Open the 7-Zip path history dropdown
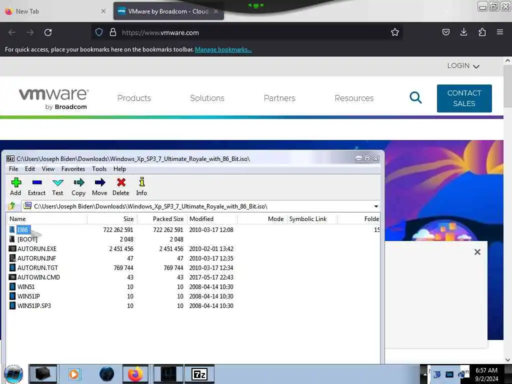Screen dimensions: 512x384 point(376,206)
